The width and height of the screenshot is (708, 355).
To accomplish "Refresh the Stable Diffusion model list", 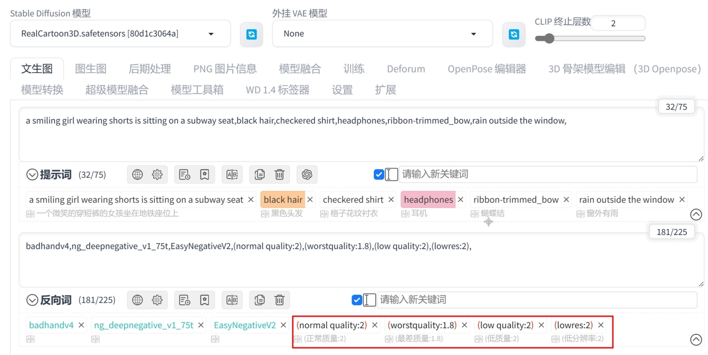I will coord(251,34).
